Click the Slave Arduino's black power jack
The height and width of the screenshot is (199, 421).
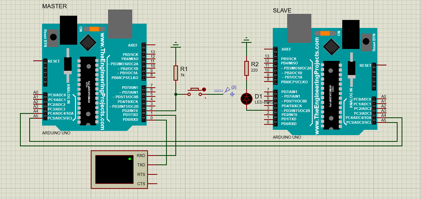click(351, 34)
